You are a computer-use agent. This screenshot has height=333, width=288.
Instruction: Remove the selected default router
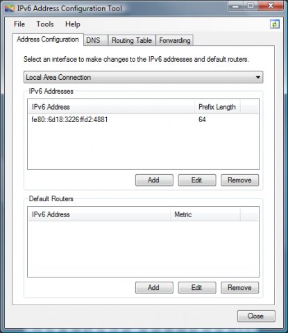tap(240, 287)
